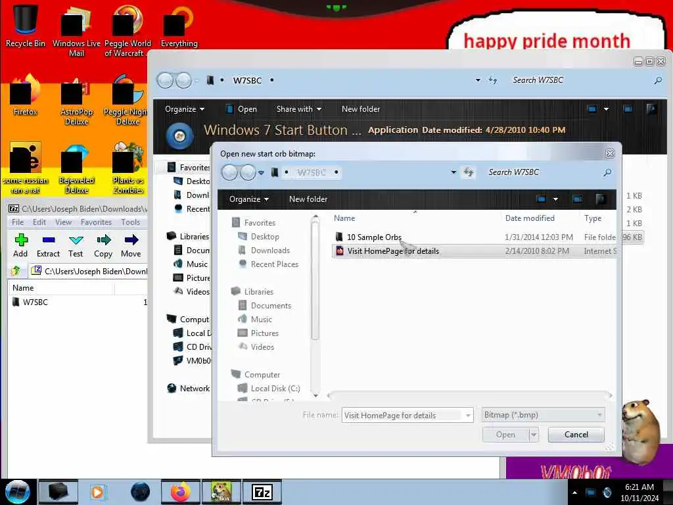Expand the File name combo box arrow

(468, 416)
